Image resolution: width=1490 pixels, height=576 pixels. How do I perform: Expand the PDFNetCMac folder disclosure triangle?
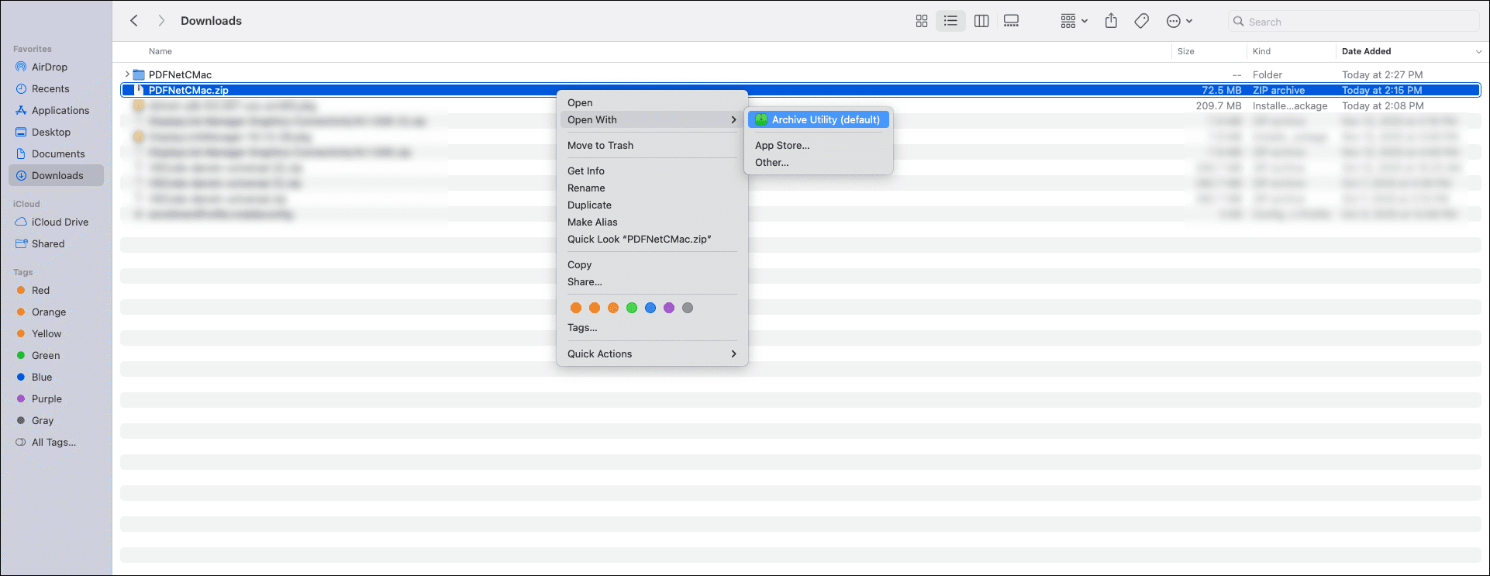[127, 74]
